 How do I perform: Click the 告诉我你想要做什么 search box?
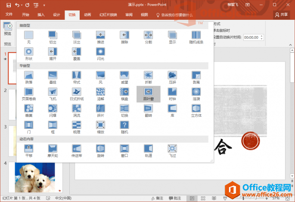(174, 15)
